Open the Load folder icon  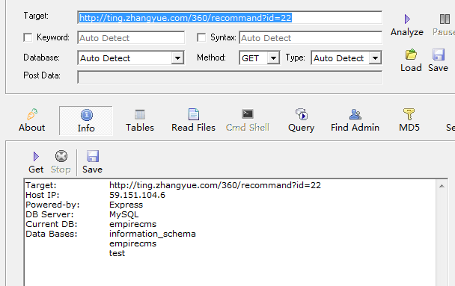coord(411,55)
